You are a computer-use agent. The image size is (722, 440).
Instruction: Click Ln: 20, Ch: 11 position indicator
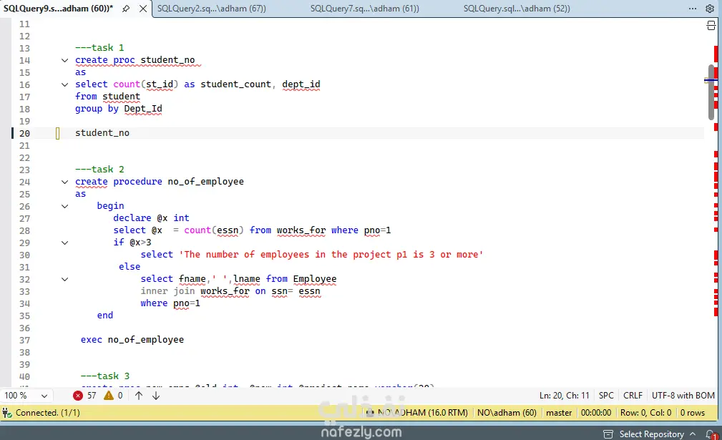coord(564,396)
